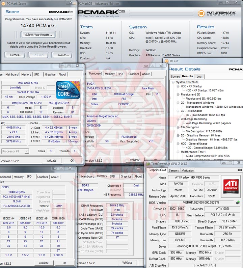Click the TechPowerUp GPU-Z title bar icon
The height and width of the screenshot is (268, 243).
(x=148, y=164)
